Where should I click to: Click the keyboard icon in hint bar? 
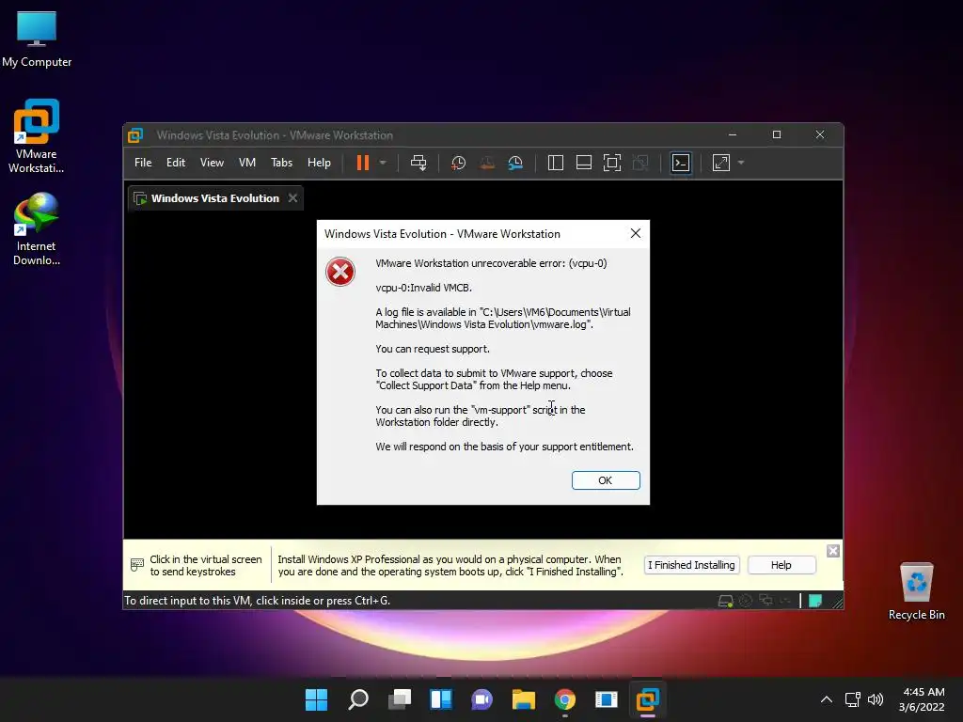[x=137, y=564]
